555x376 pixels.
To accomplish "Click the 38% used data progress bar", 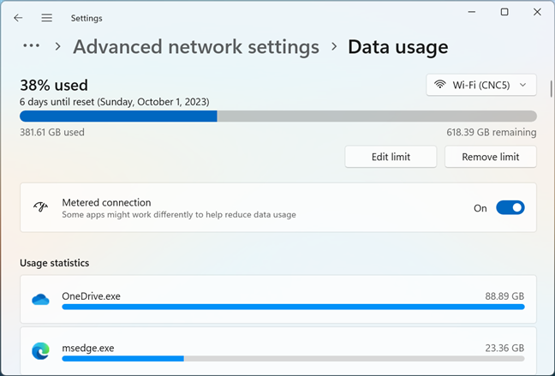I will coord(278,116).
